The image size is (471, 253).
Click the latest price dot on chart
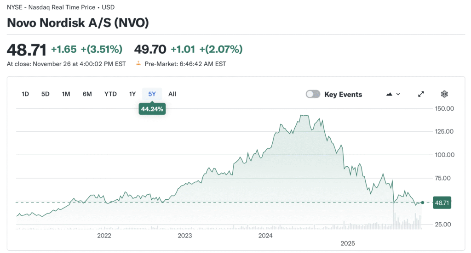pos(423,202)
